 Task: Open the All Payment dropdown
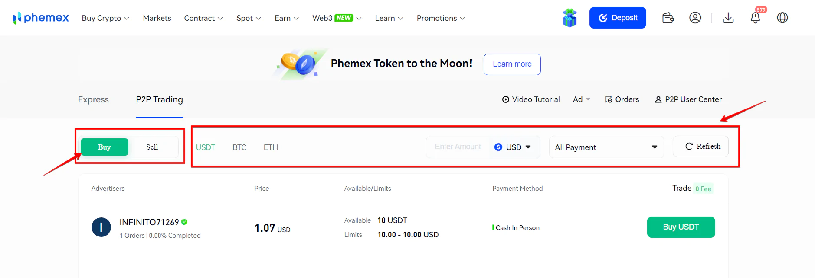coord(606,147)
